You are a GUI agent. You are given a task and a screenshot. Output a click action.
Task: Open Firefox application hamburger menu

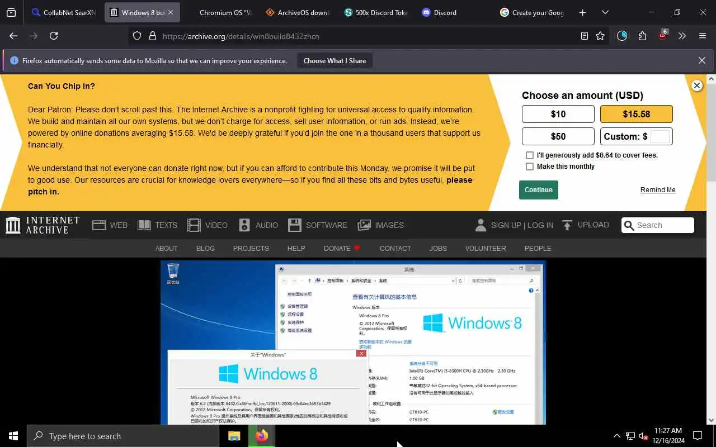703,36
